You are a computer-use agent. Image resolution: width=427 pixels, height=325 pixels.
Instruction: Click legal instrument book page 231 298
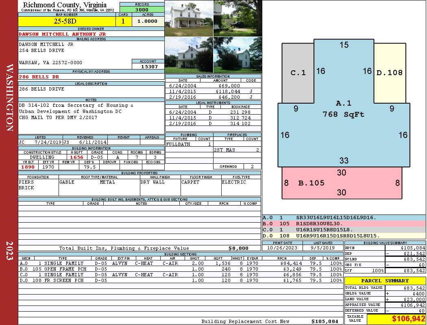(240, 112)
